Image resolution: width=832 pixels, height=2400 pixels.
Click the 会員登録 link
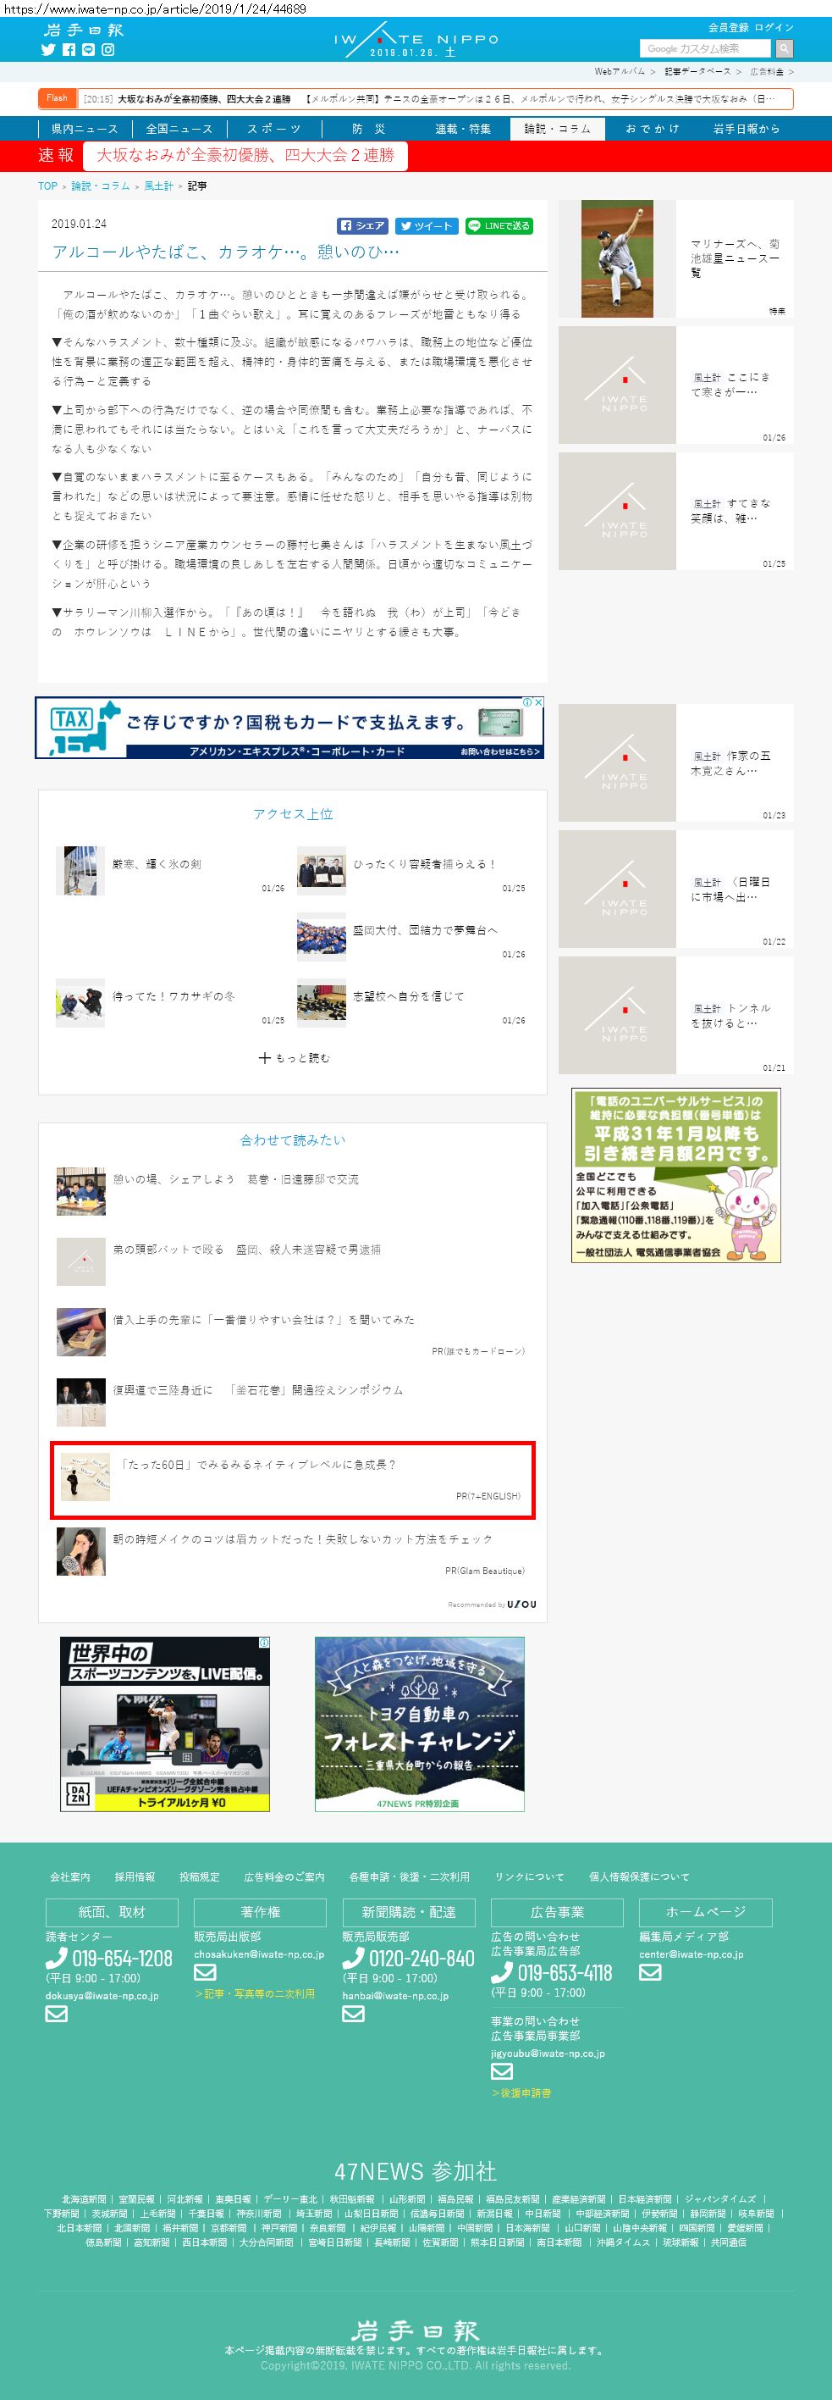click(x=728, y=28)
